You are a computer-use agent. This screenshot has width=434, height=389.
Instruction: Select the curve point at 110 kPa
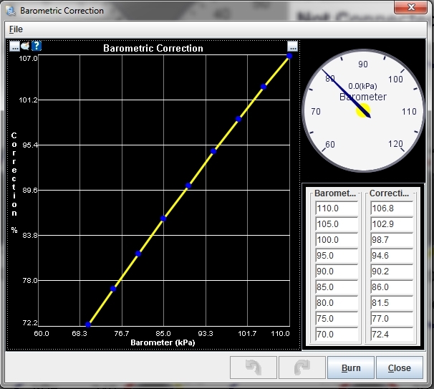click(289, 55)
